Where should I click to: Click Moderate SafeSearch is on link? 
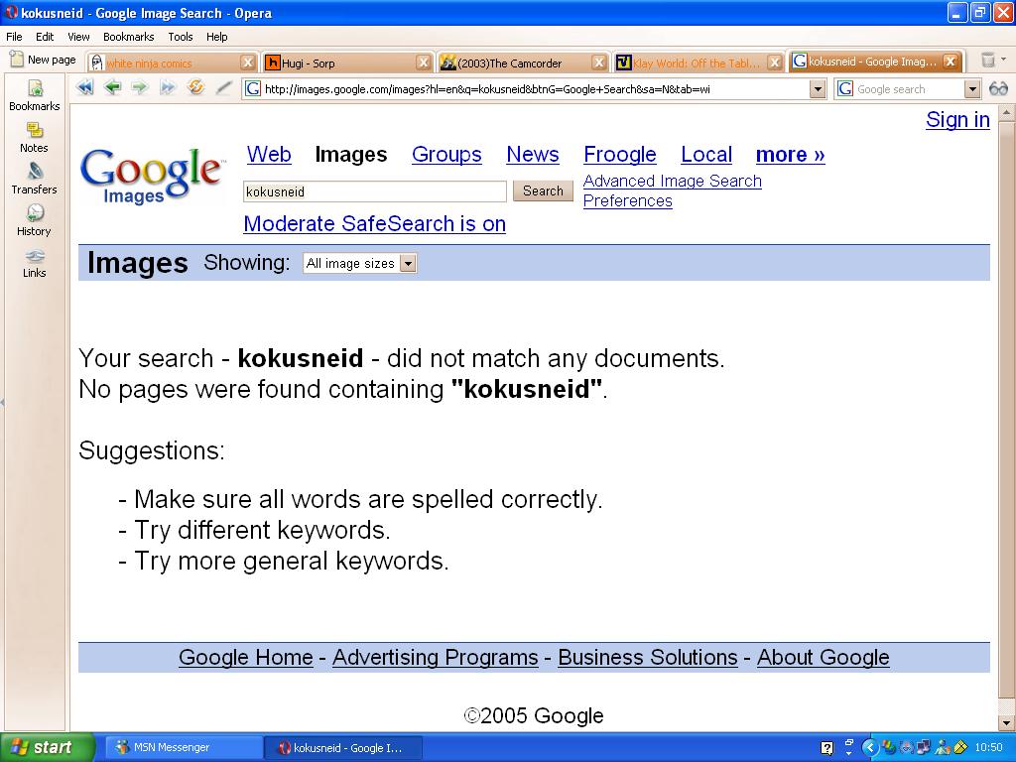click(374, 223)
